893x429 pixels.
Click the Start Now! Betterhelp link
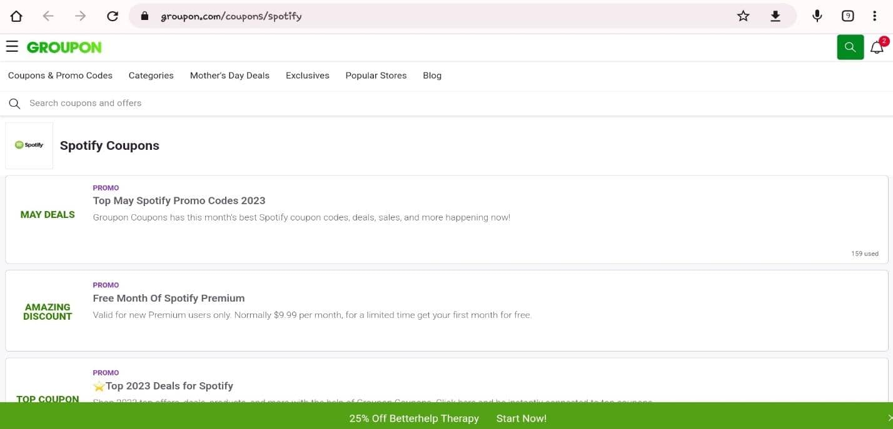pyautogui.click(x=521, y=418)
